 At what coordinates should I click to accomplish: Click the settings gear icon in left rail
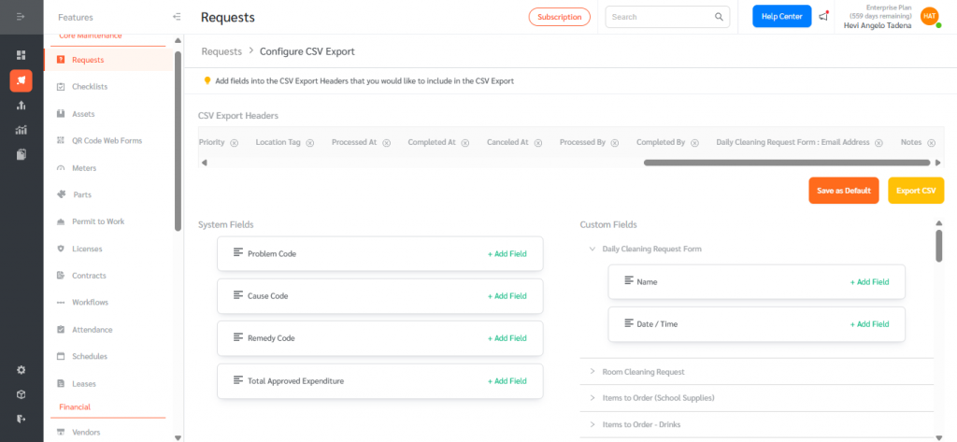tap(21, 370)
